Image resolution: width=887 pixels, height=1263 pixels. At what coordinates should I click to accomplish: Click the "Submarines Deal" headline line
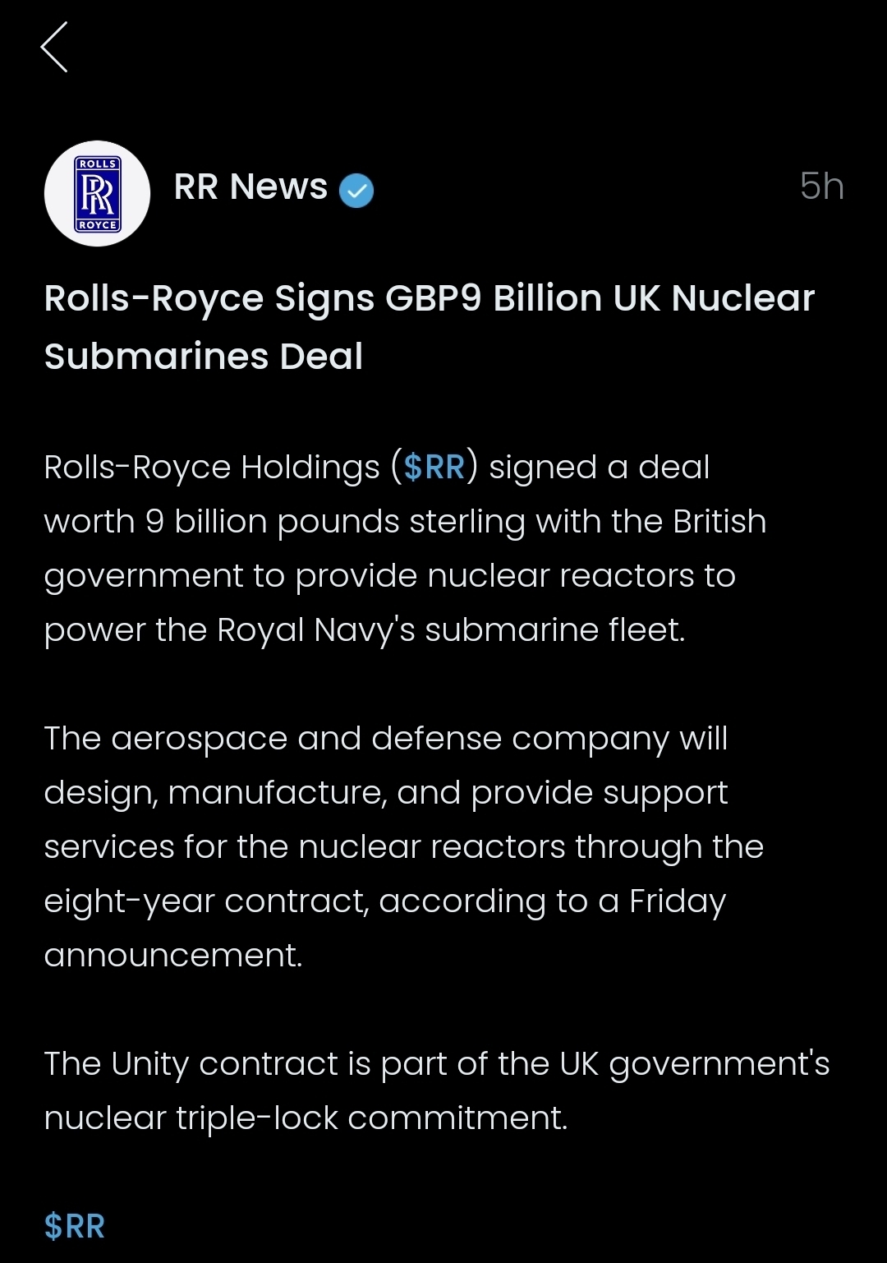[x=204, y=357]
